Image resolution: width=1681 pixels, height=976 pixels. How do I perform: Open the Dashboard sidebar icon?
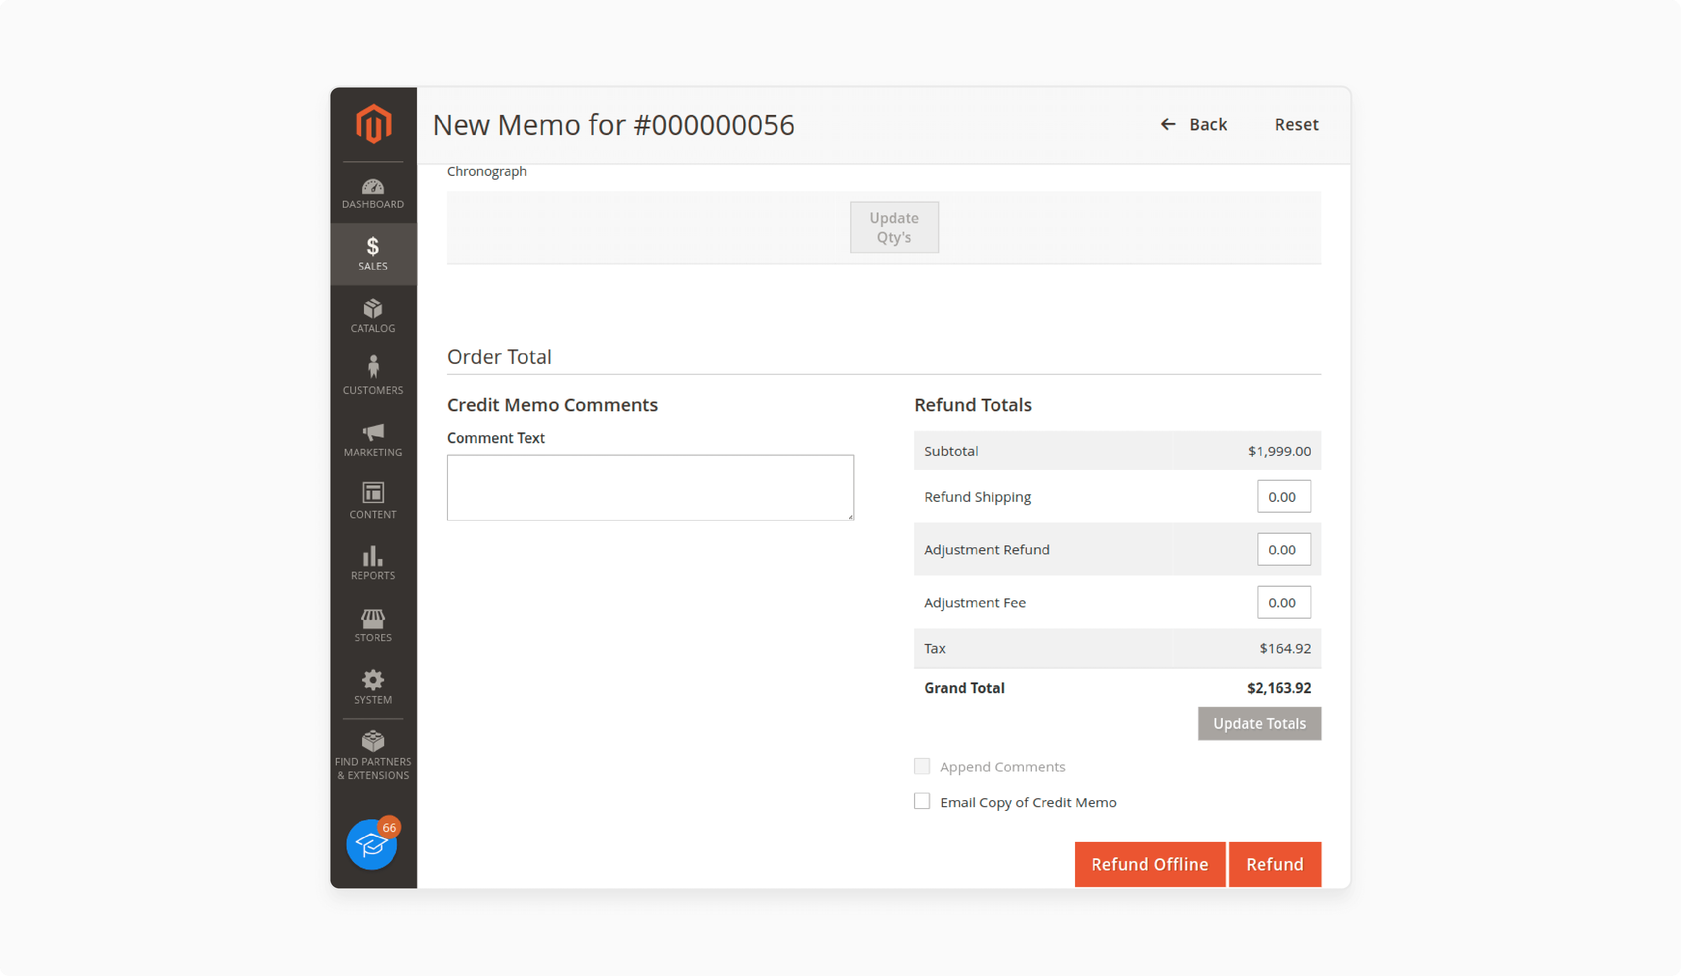tap(373, 194)
